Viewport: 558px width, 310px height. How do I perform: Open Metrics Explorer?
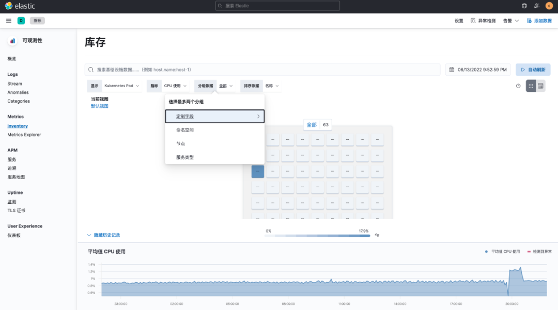(24, 135)
